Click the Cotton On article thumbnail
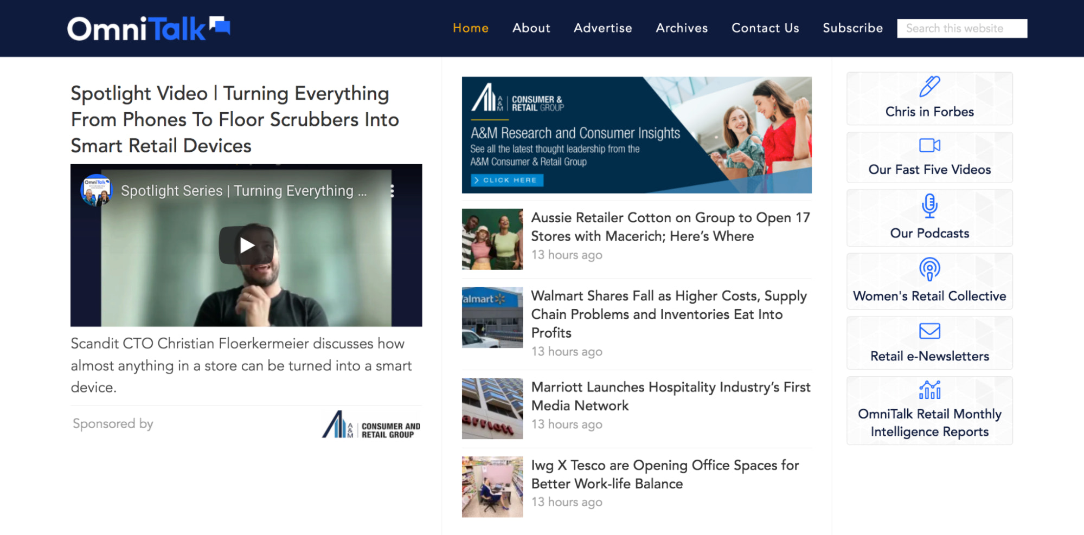 point(492,239)
